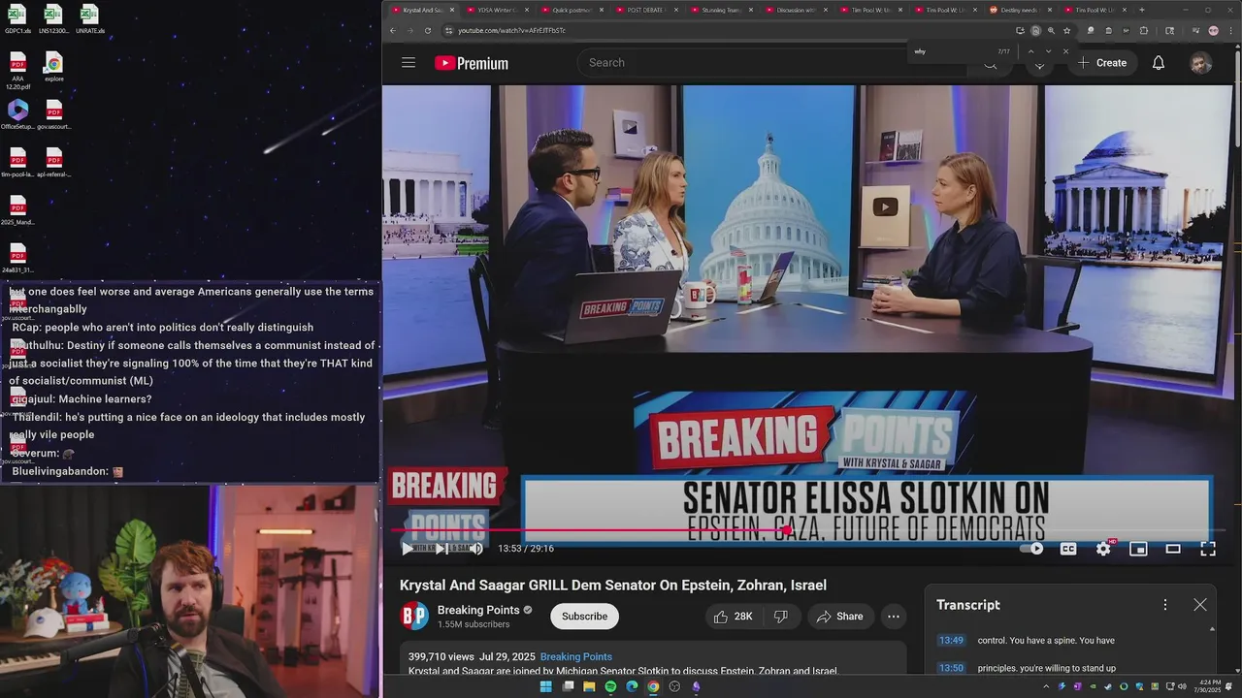Switch to 'YDSA Winter' browser tab
This screenshot has height=698, width=1242.
coord(498,10)
